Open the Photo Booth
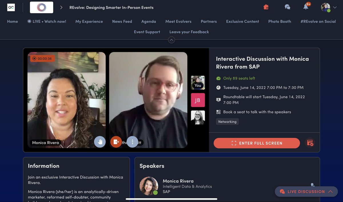The height and width of the screenshot is (202, 343). 280,21
